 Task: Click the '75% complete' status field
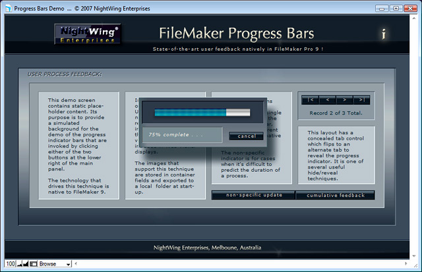[x=182, y=134]
